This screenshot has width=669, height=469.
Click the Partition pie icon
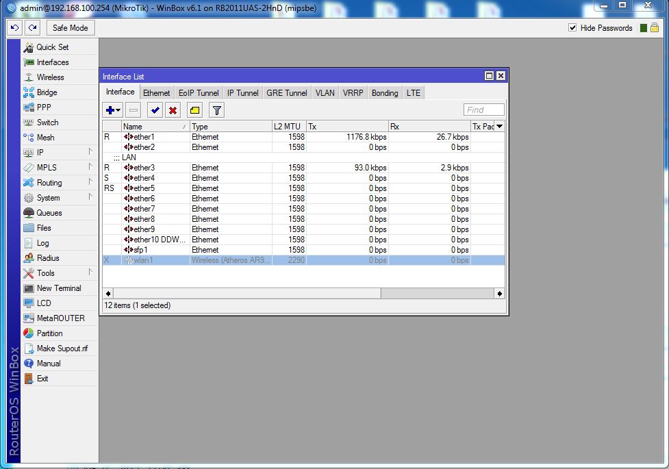point(29,333)
